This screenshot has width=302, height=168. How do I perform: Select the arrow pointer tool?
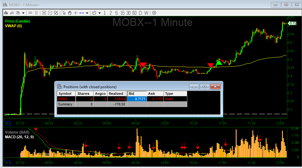click(64, 13)
